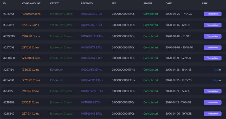Click received value 0.00720609 ETCs
Screen dimensions: 226x119
click(x=92, y=91)
